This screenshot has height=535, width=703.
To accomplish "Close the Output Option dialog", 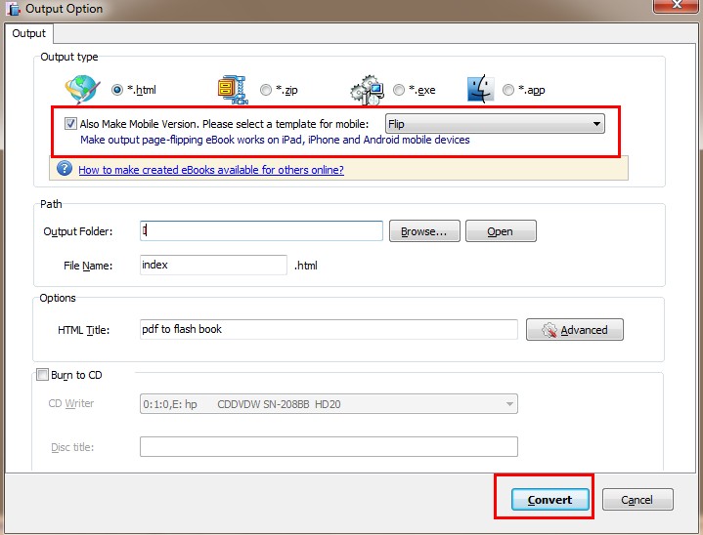I will pyautogui.click(x=677, y=6).
